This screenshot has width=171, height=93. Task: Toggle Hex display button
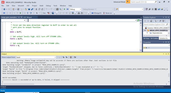tap(44, 13)
